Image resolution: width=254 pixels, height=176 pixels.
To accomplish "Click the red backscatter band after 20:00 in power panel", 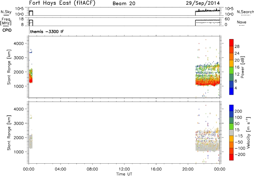I will [x=208, y=82].
